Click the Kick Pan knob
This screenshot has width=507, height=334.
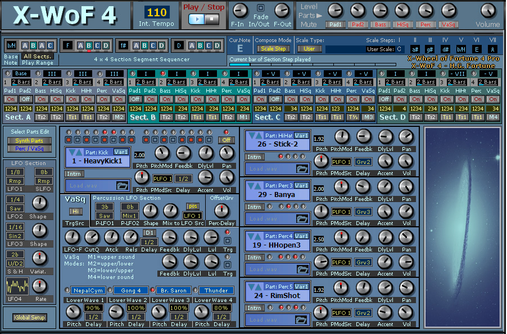point(227,153)
